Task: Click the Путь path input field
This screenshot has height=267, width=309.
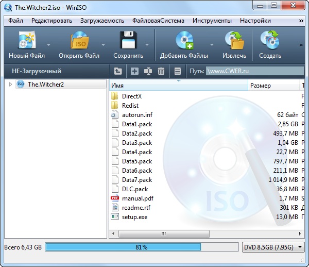Action: click(x=252, y=71)
